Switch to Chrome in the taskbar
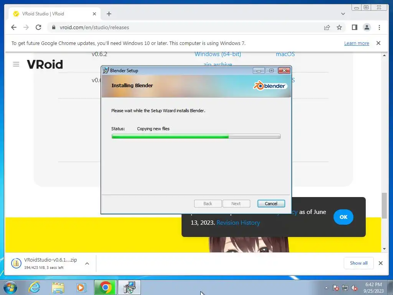393x295 pixels. click(x=105, y=287)
